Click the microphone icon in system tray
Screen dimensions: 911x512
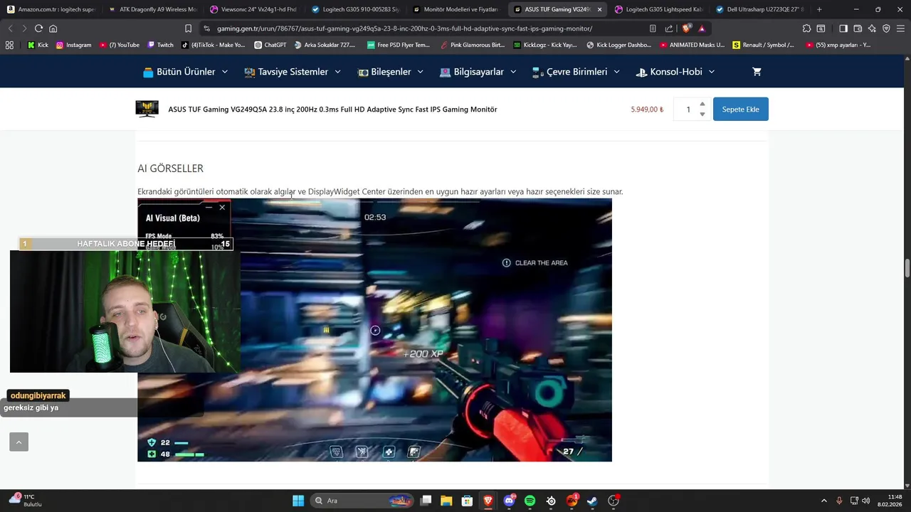[x=839, y=501]
